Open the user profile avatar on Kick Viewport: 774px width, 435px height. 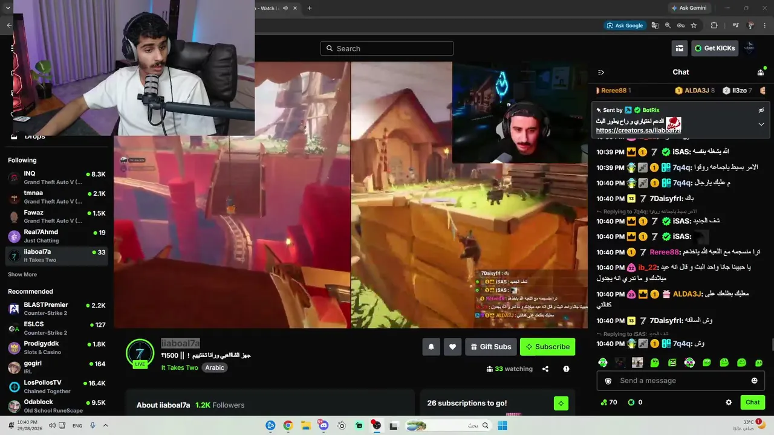[749, 48]
